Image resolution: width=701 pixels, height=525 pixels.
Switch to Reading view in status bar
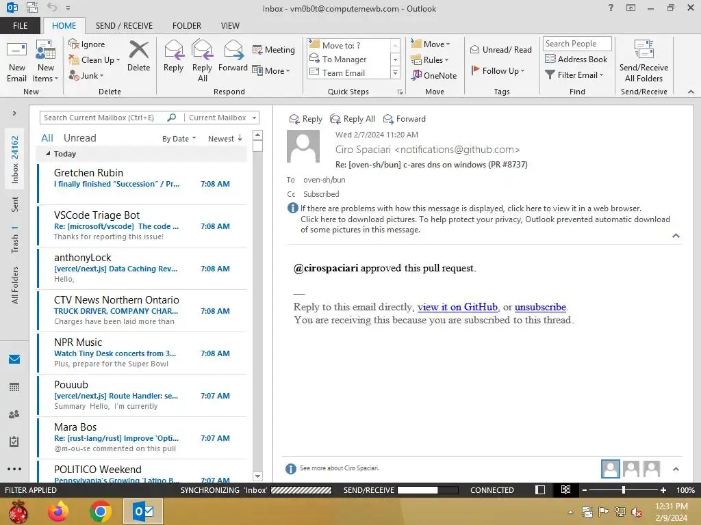[565, 489]
